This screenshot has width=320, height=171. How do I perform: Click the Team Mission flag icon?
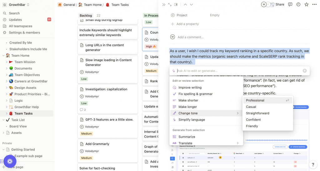(11, 62)
